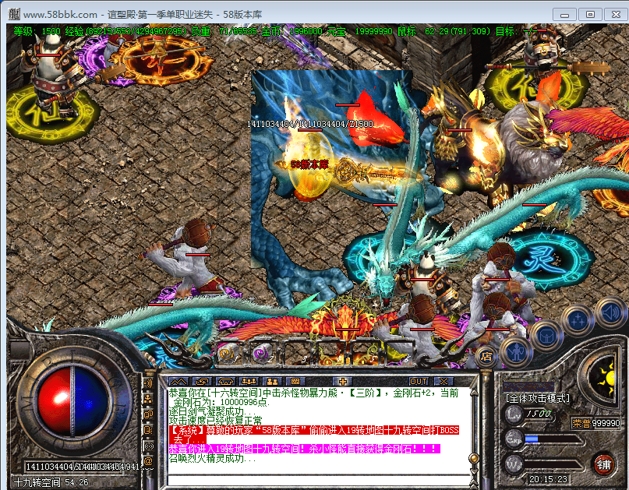Click the plus icon in chat toolbar

point(343,382)
